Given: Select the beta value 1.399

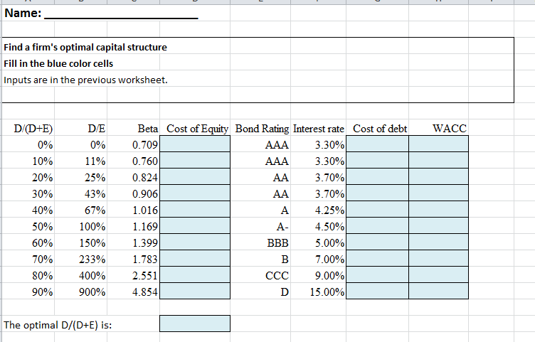Looking at the screenshot, I should click(145, 242).
